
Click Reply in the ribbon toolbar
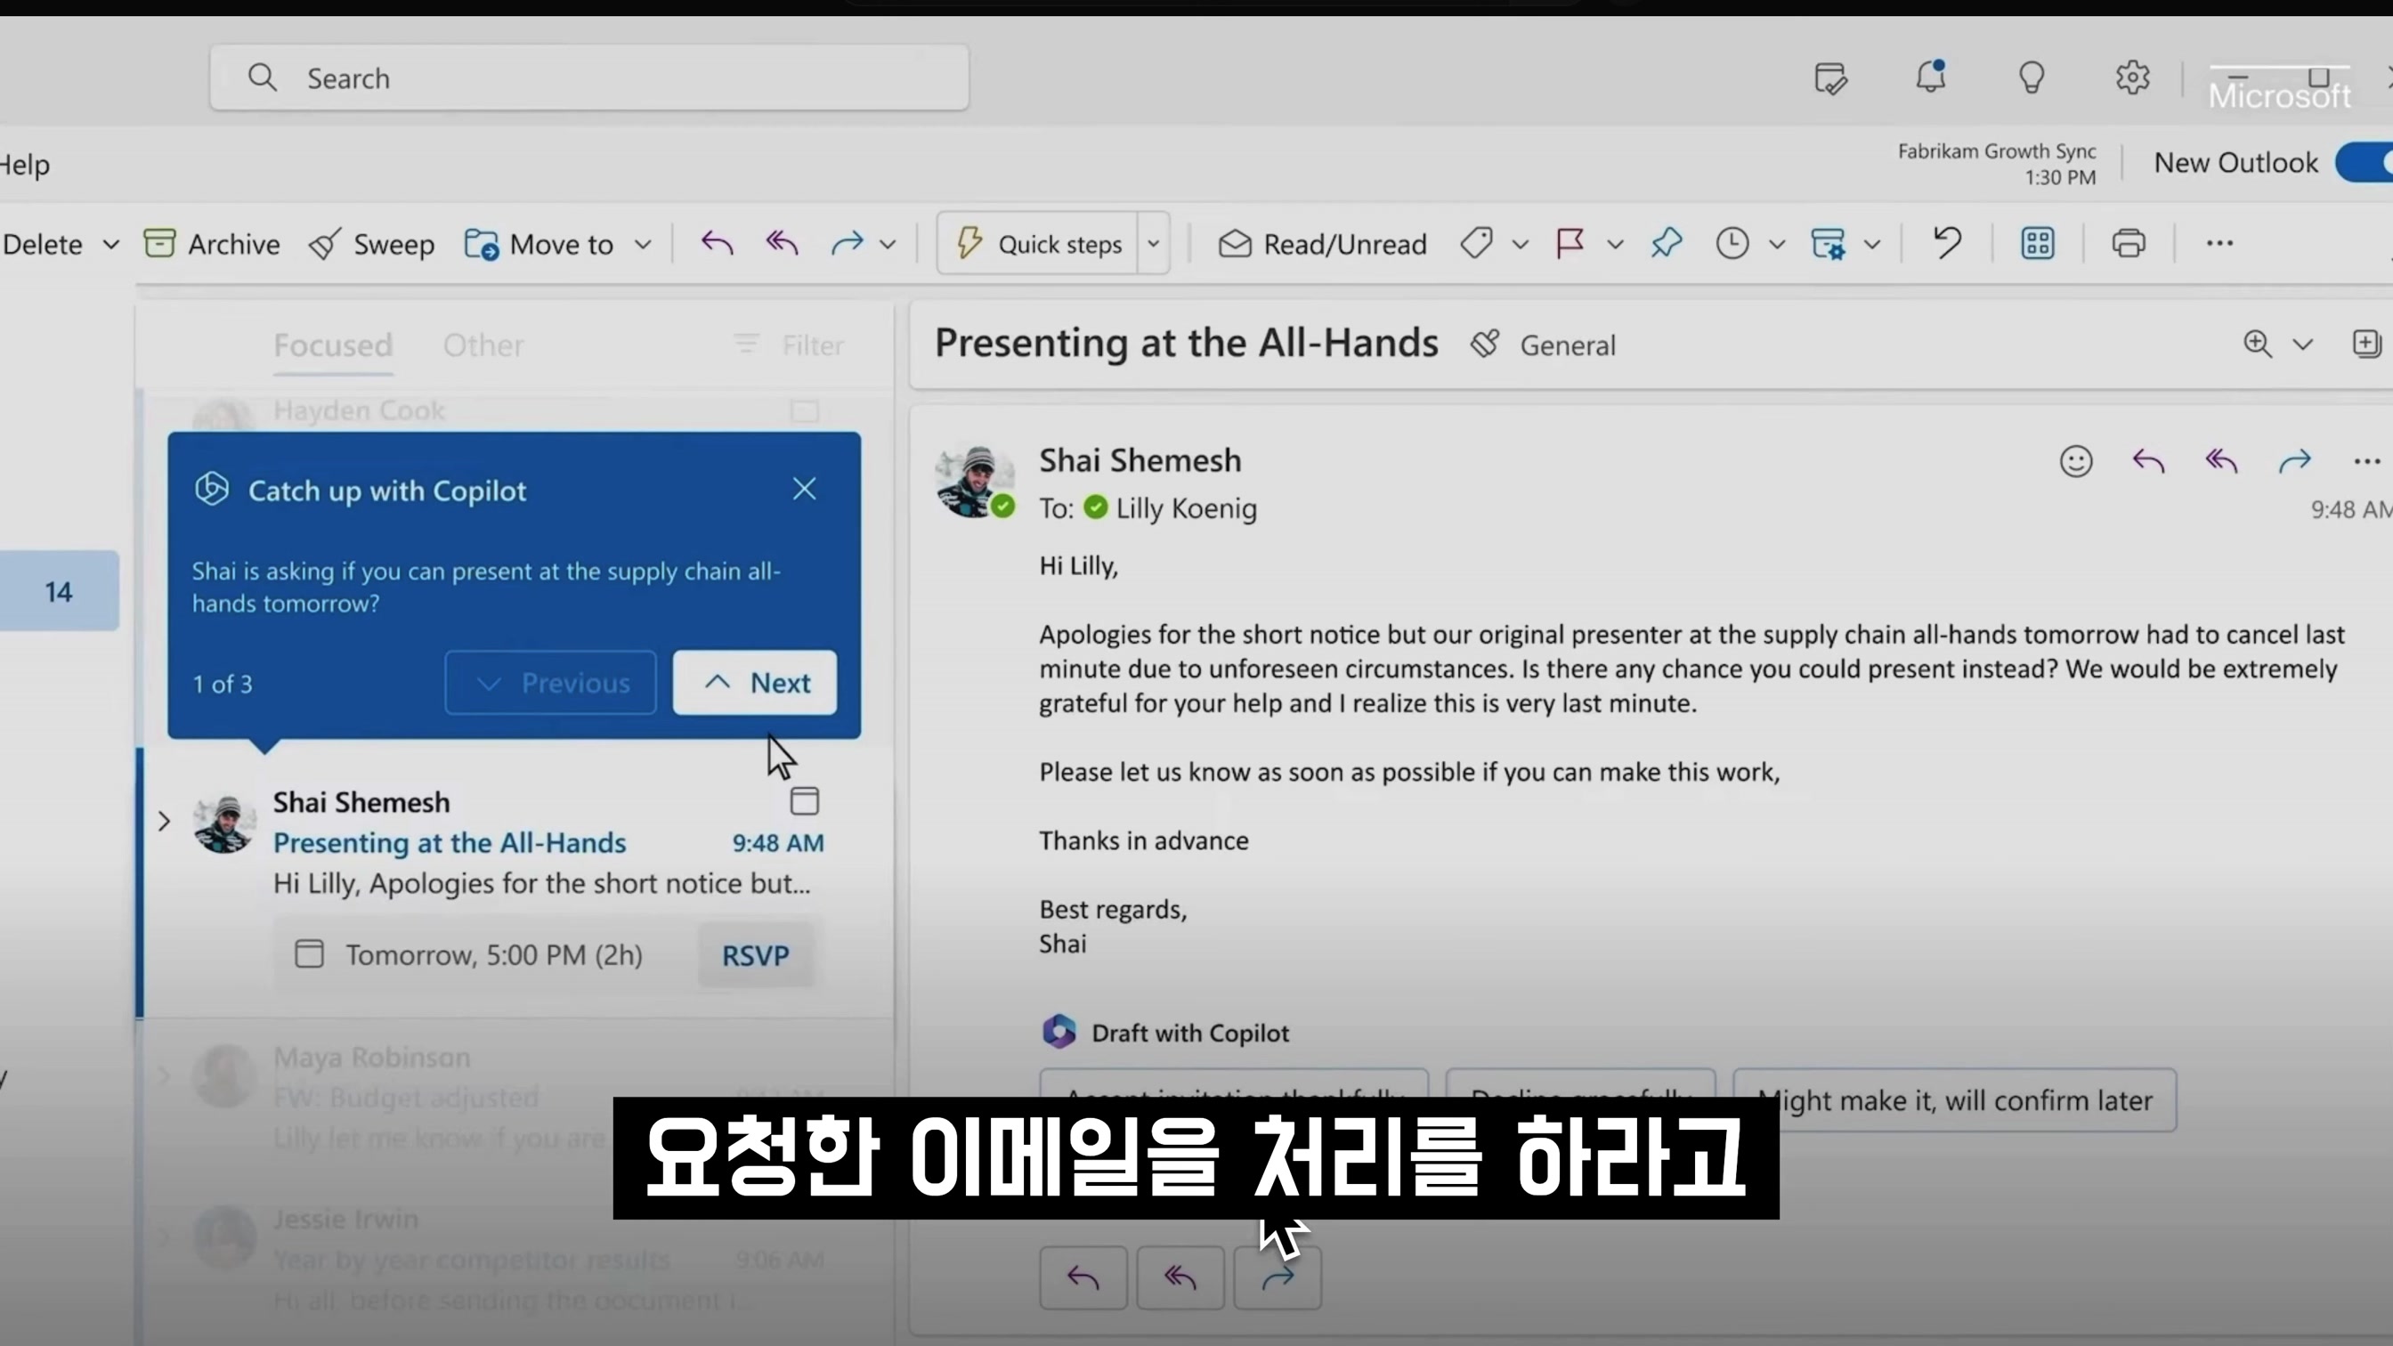(x=718, y=243)
